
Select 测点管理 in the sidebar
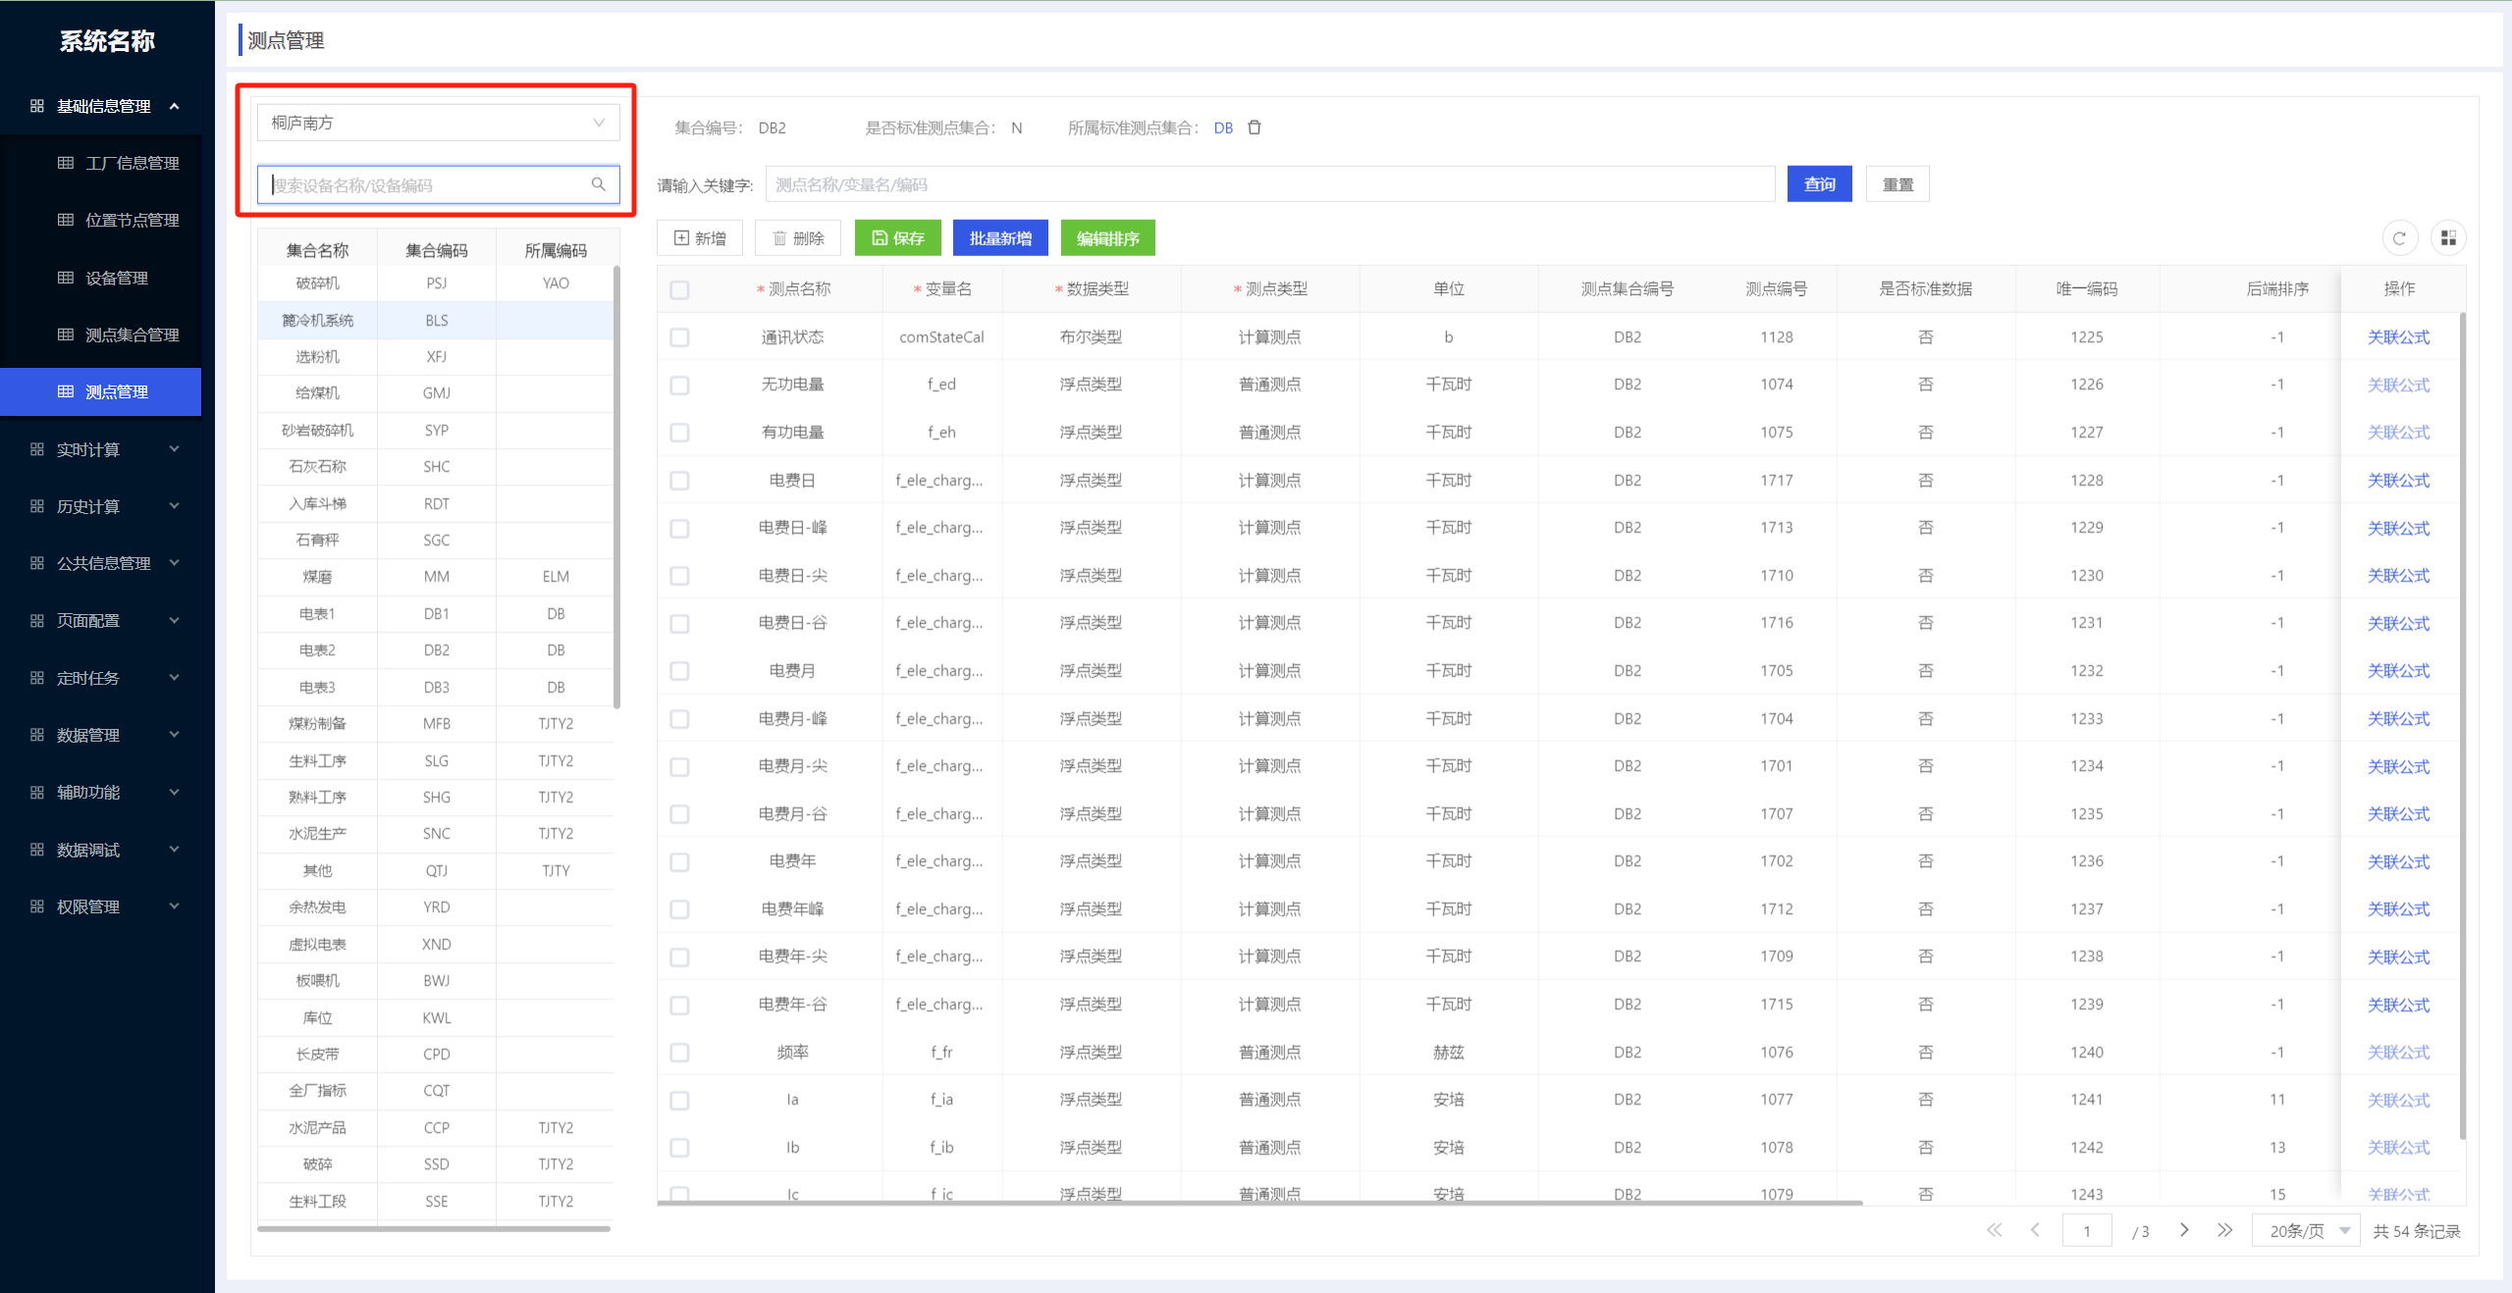coord(101,391)
